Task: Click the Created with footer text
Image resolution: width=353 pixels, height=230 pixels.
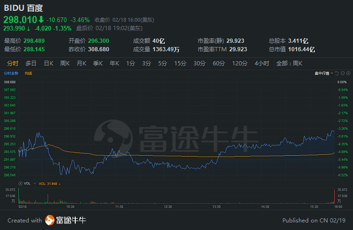Action: pos(25,220)
